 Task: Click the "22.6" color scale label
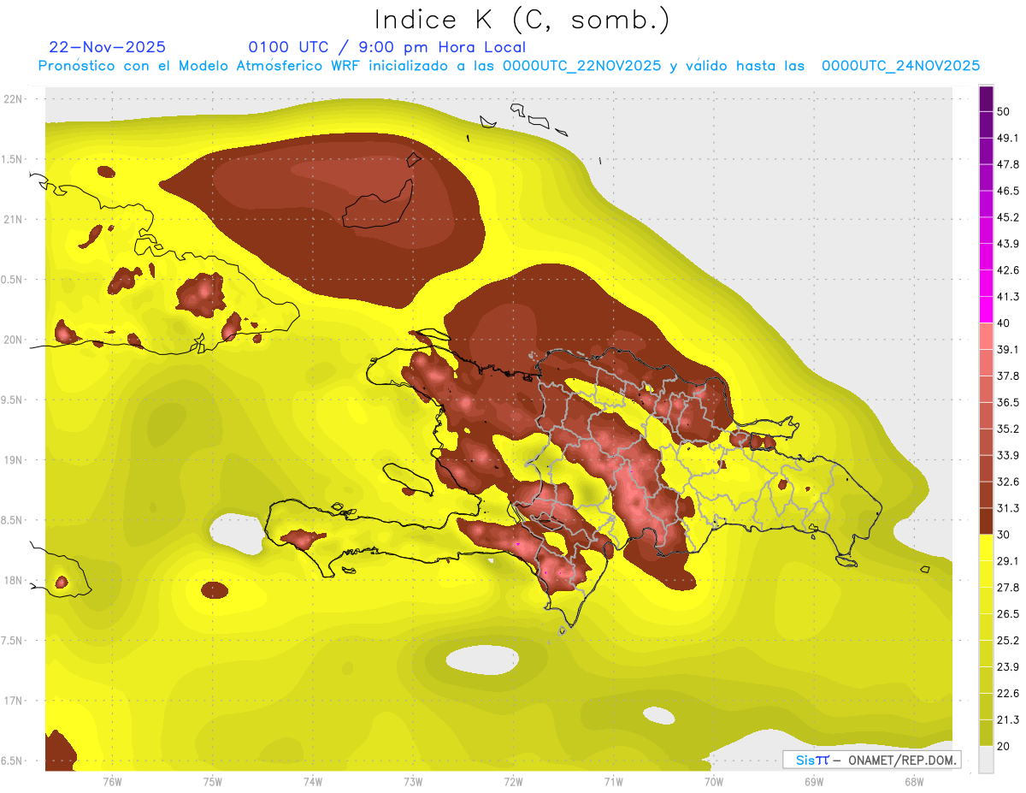click(1008, 694)
